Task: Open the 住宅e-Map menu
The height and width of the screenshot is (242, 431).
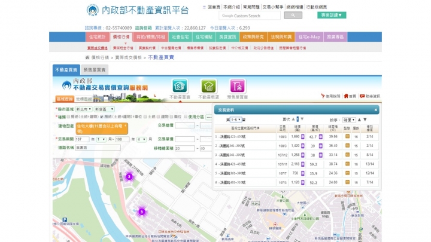Action: 309,37
